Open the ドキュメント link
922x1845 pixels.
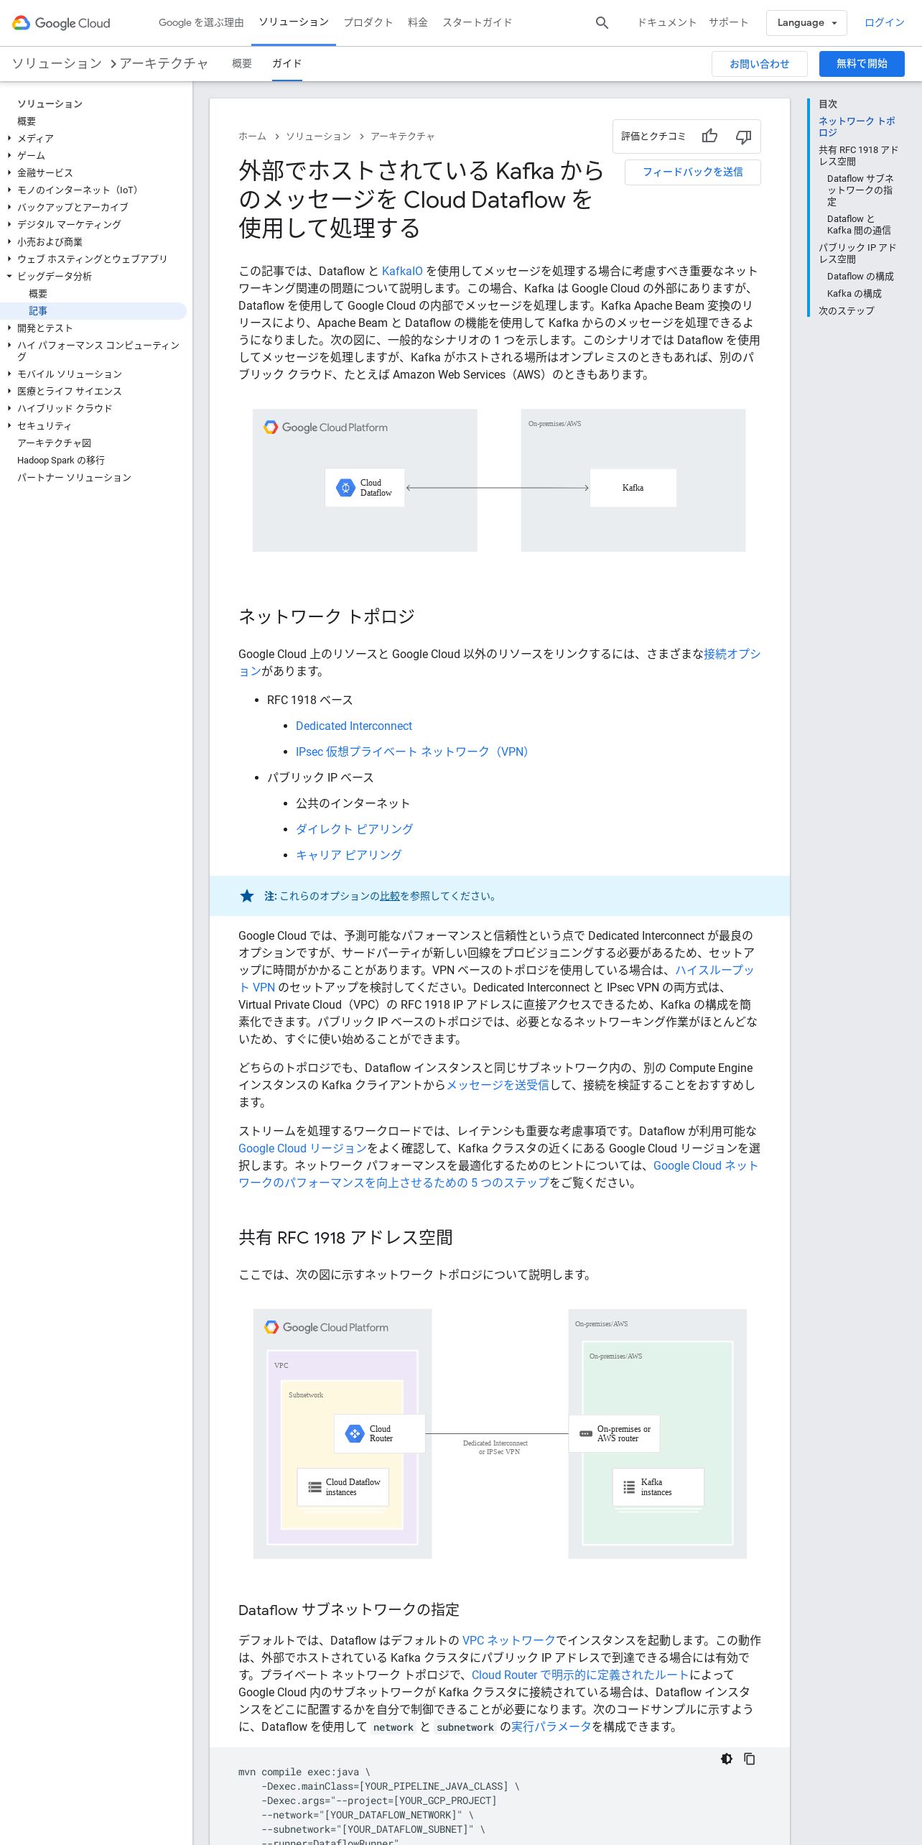(x=667, y=22)
